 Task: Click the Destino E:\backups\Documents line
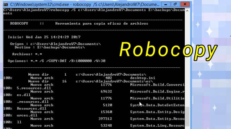tap(50, 48)
